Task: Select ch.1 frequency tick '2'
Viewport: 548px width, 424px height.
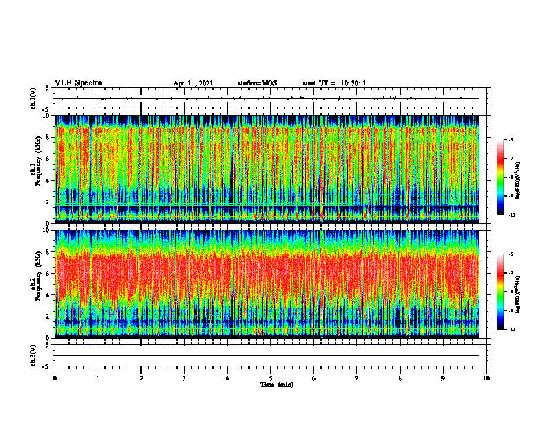Action: tap(48, 202)
